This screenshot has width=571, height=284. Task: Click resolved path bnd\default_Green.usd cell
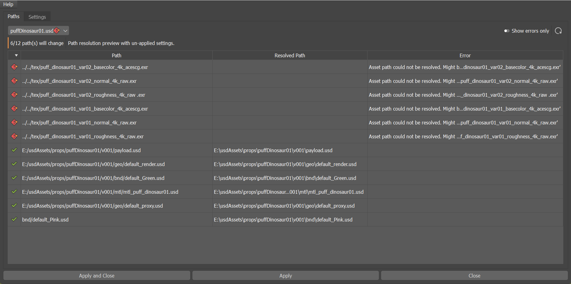(x=290, y=178)
